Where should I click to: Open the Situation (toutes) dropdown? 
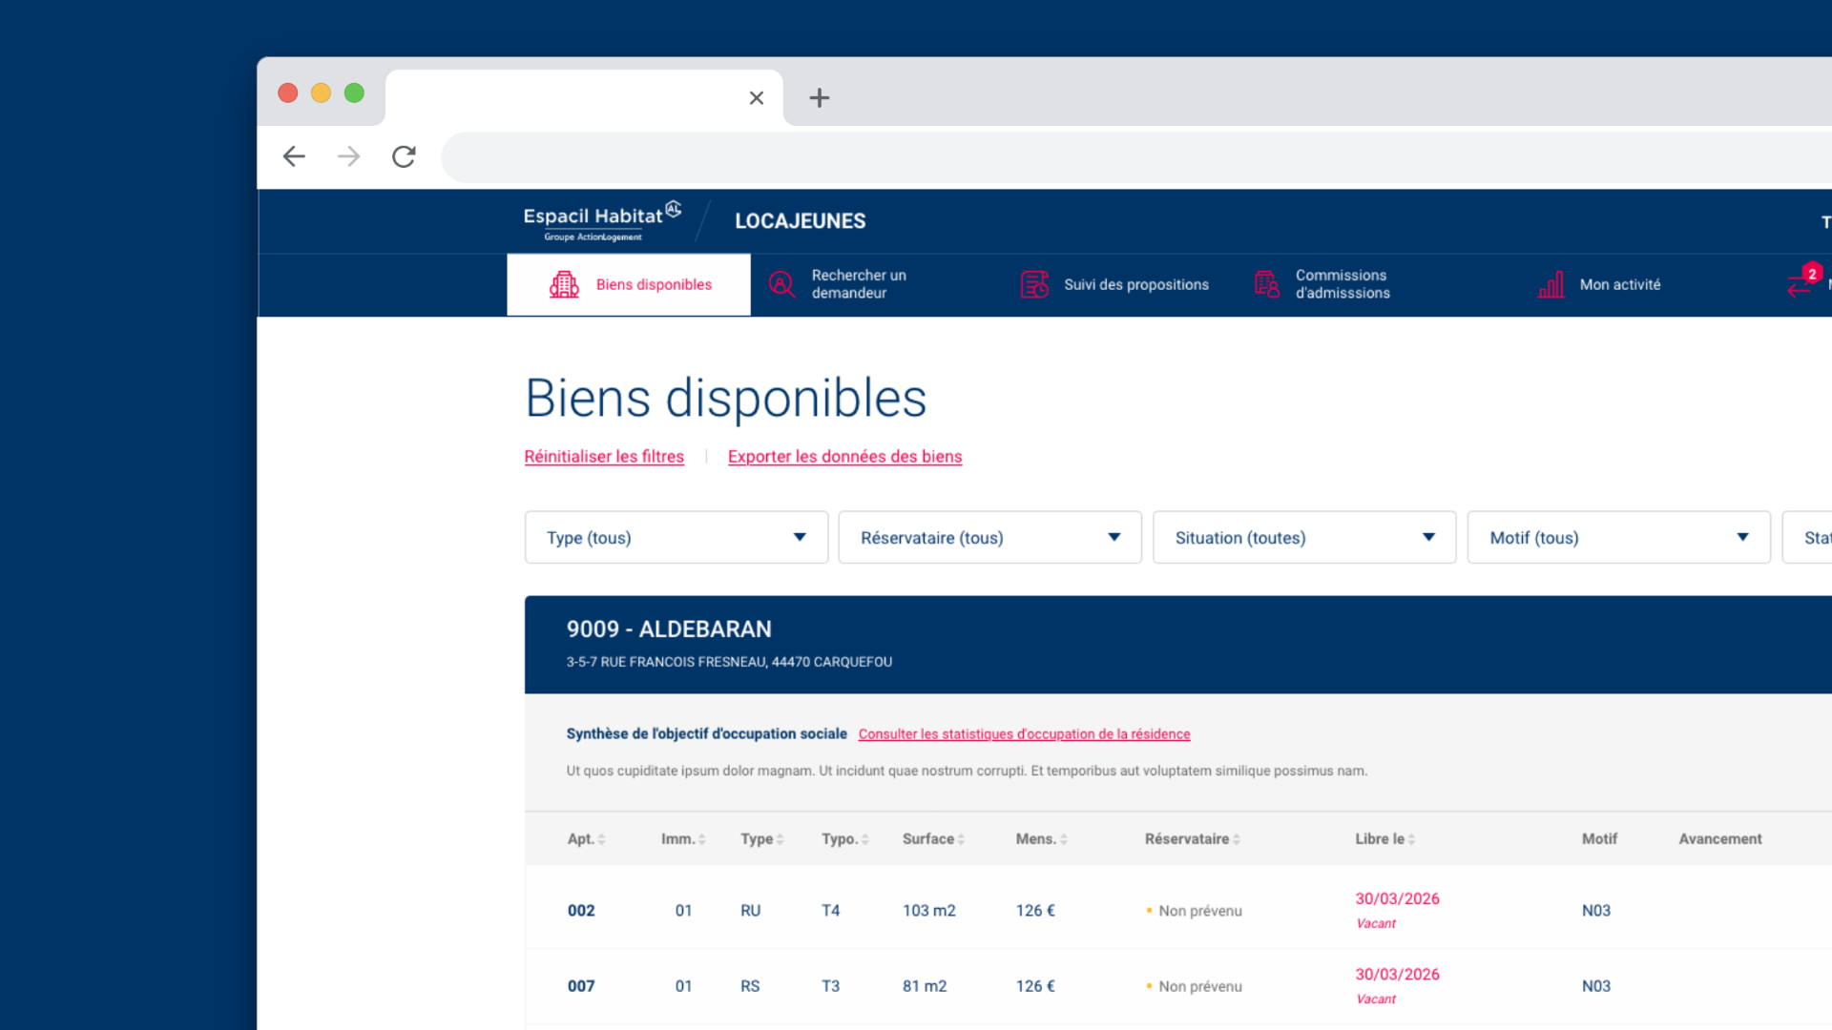(x=1303, y=537)
